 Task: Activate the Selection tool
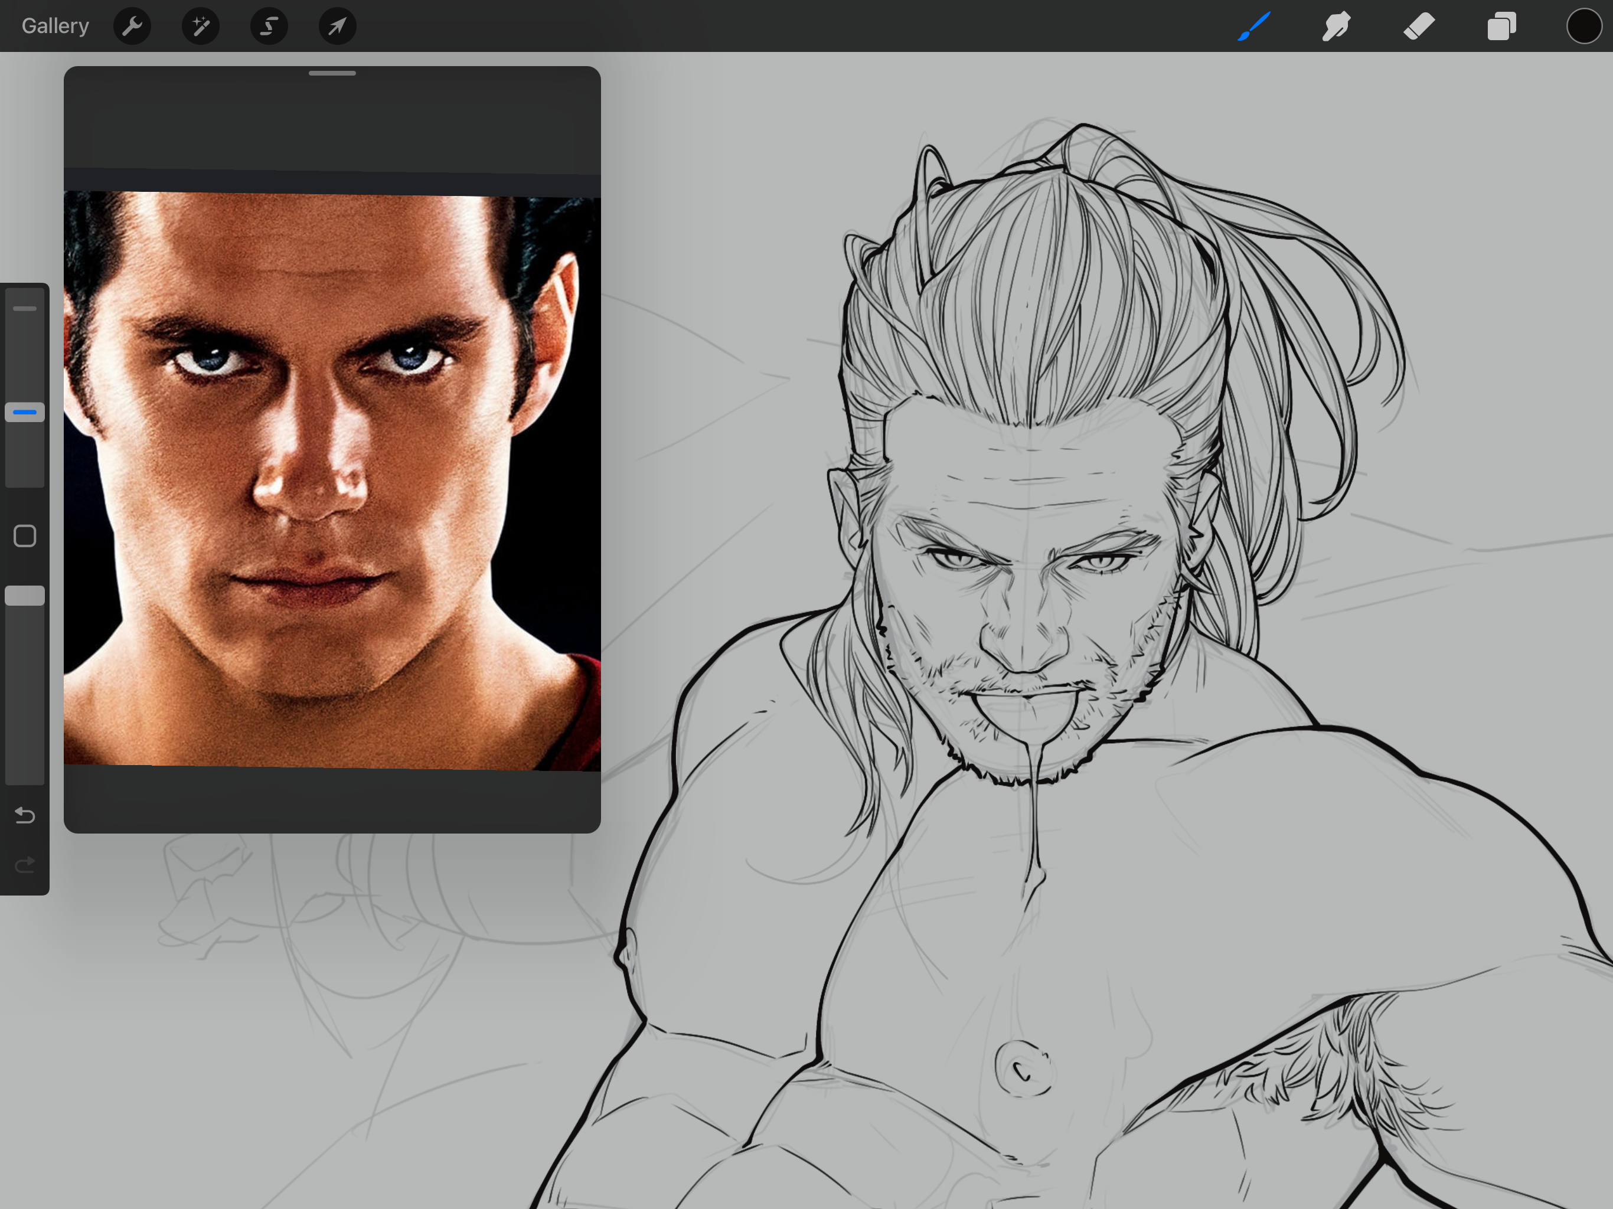pos(269,26)
